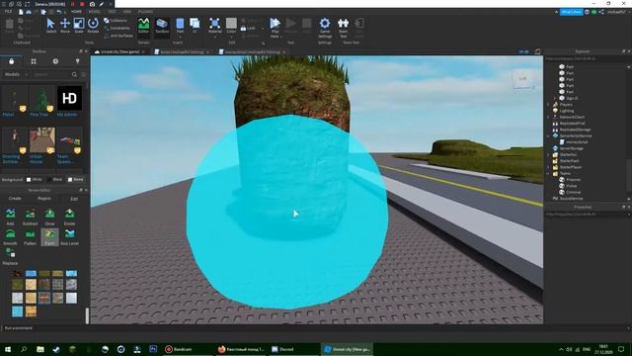
Task: Select the Smooth terrain tool
Action: pyautogui.click(x=10, y=237)
